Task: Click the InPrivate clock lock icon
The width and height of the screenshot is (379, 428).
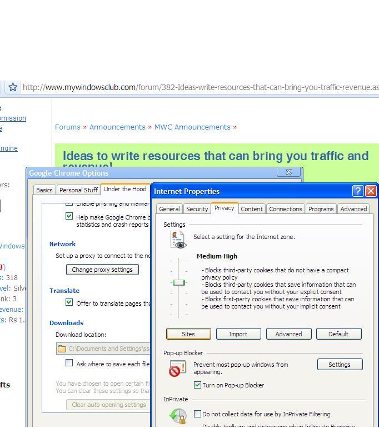Action: (x=178, y=416)
